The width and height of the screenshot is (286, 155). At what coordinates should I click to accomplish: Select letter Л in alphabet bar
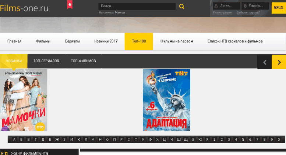point(86,139)
